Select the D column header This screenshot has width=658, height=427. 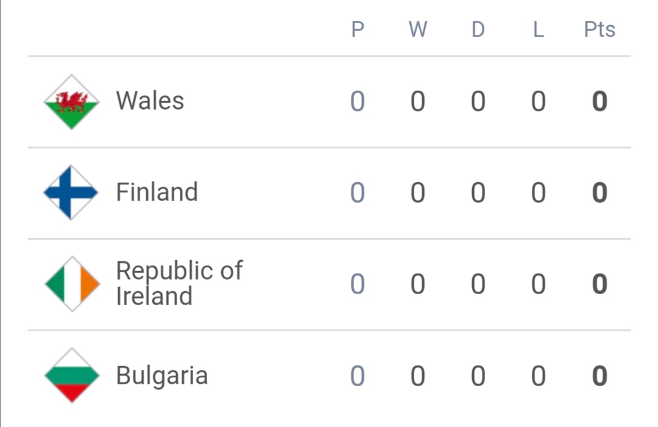(x=478, y=30)
